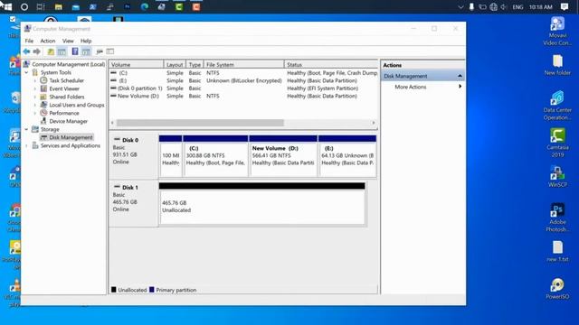Click the Shared Folders icon in tree
The width and height of the screenshot is (579, 325).
point(43,97)
